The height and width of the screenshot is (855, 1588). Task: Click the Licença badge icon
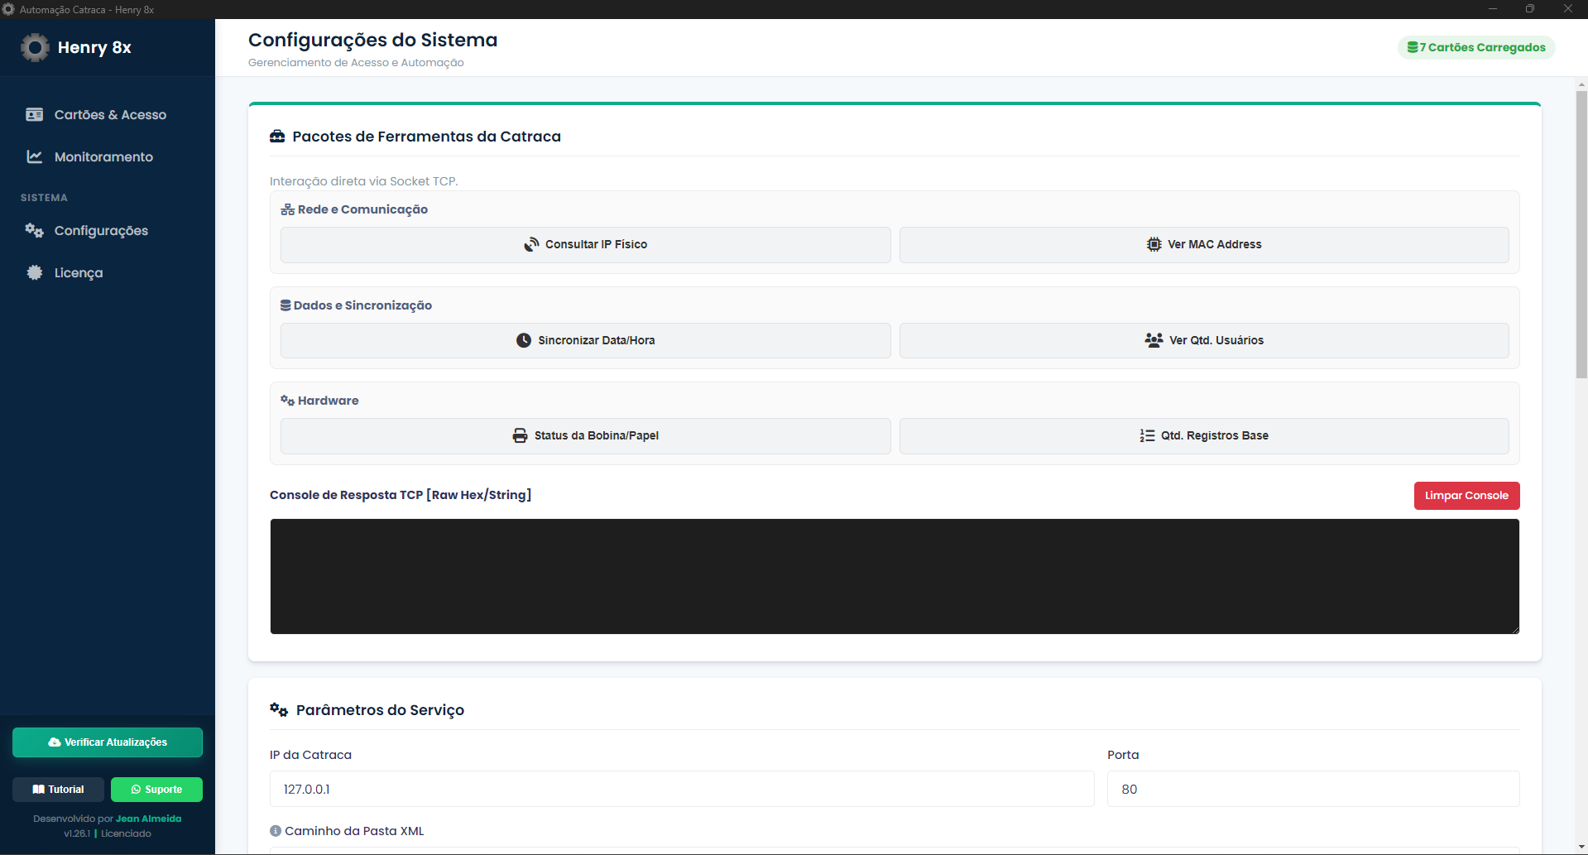click(34, 272)
